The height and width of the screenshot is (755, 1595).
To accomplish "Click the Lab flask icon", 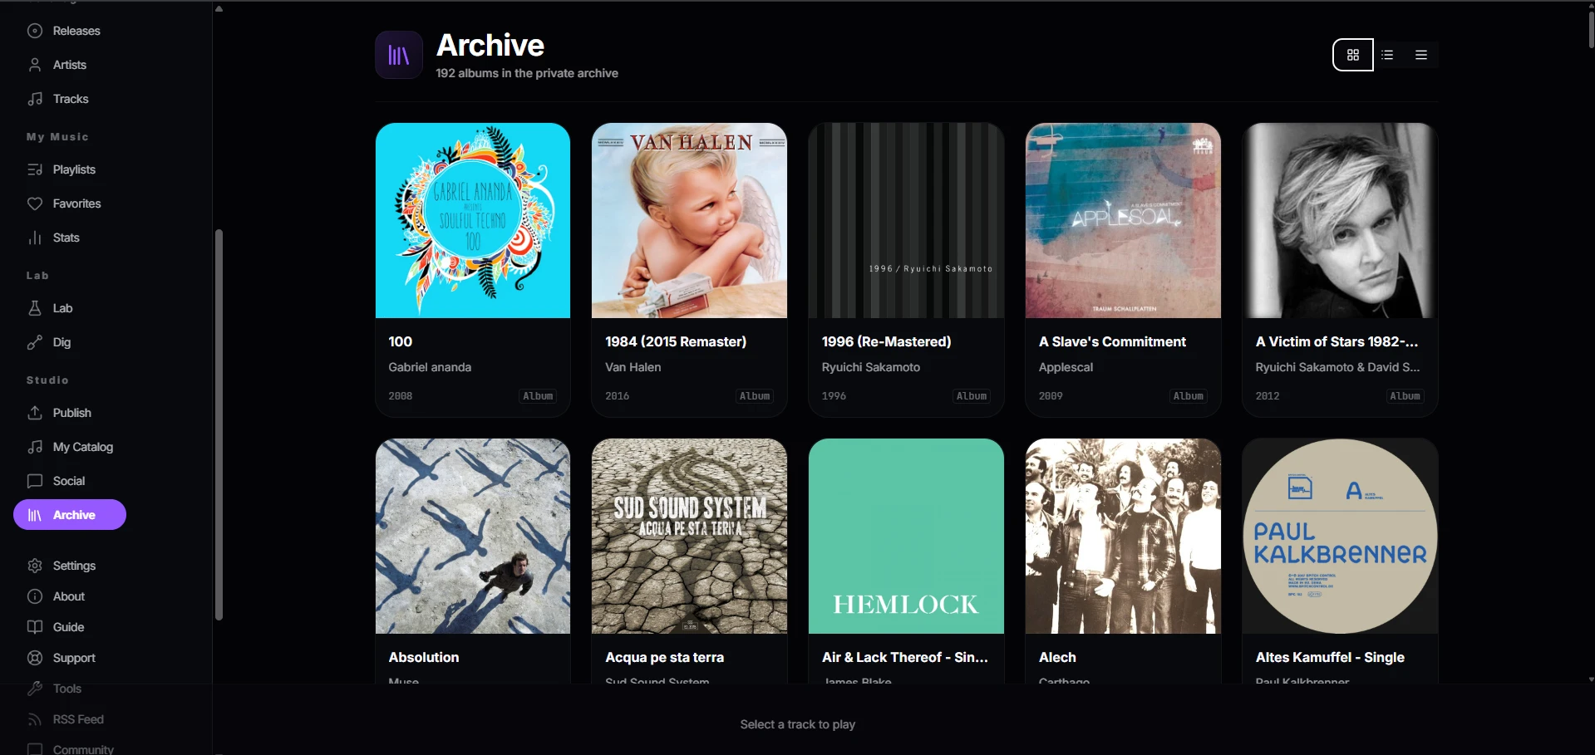I will 35,308.
